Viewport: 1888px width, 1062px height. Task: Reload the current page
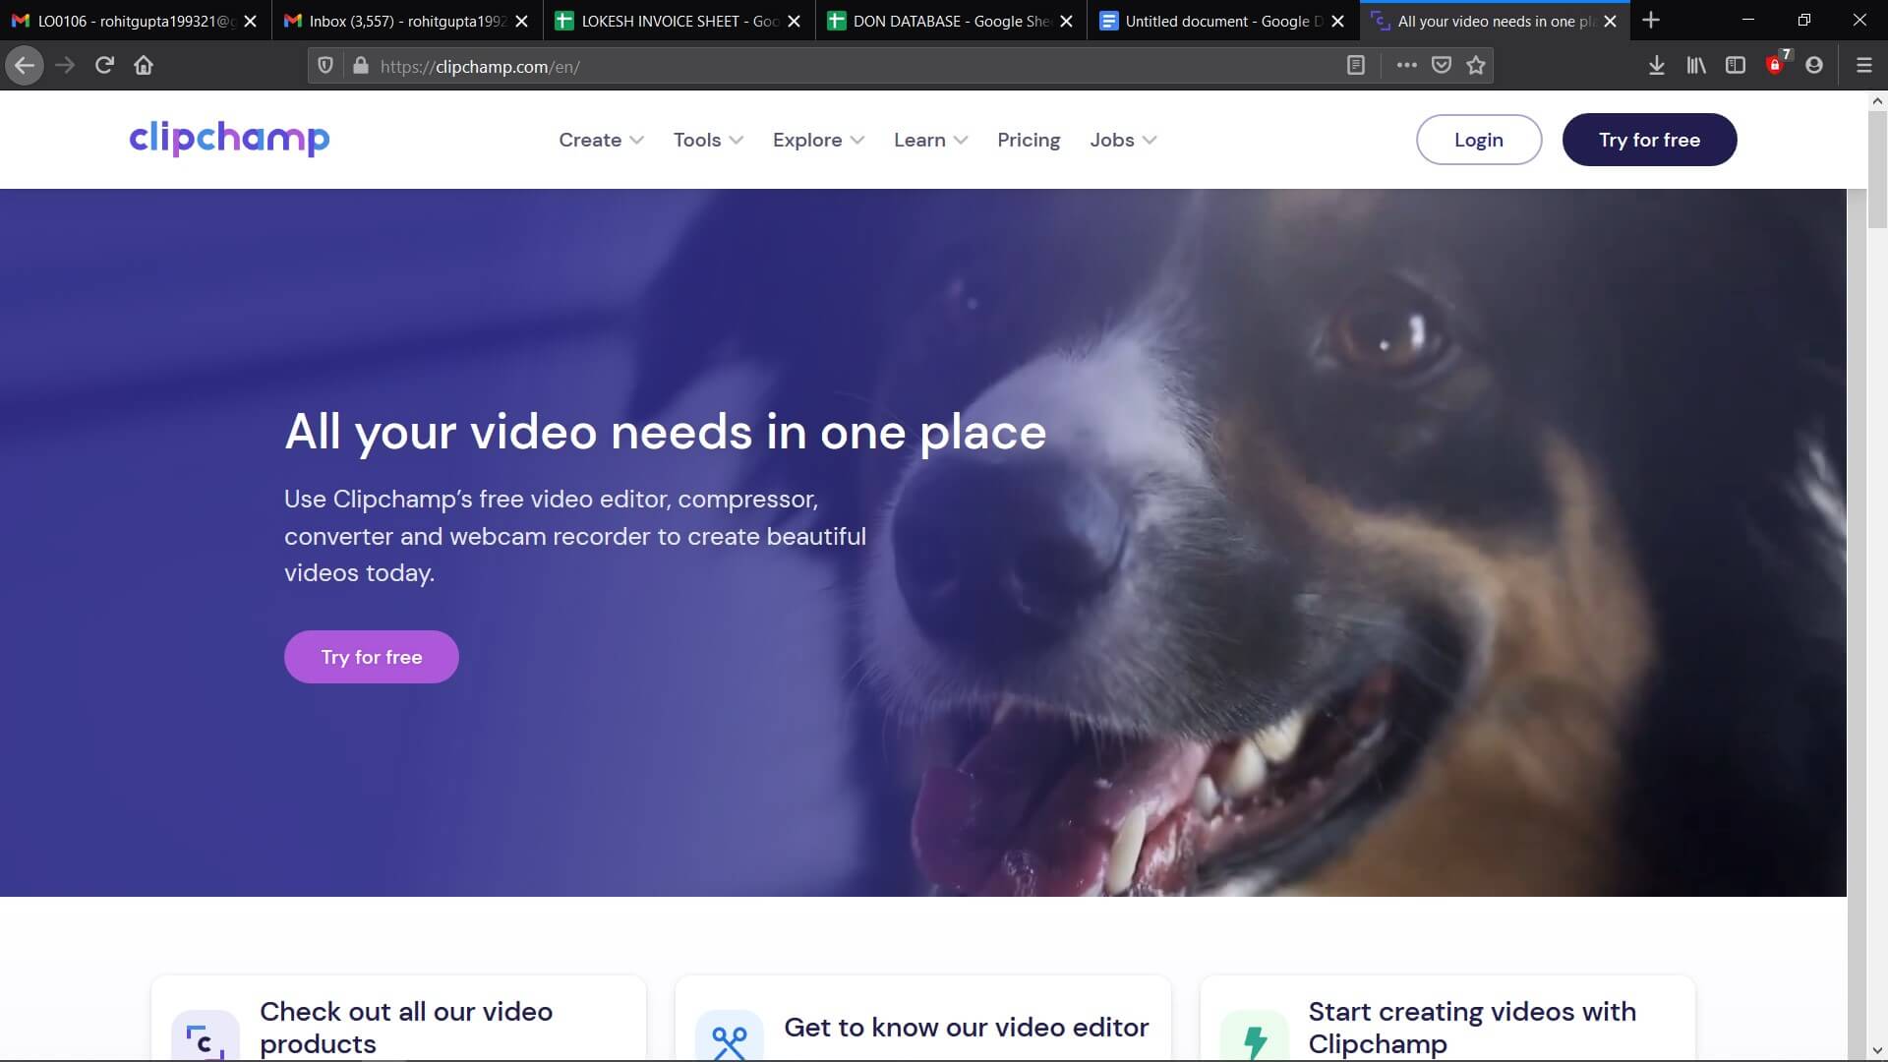[104, 65]
